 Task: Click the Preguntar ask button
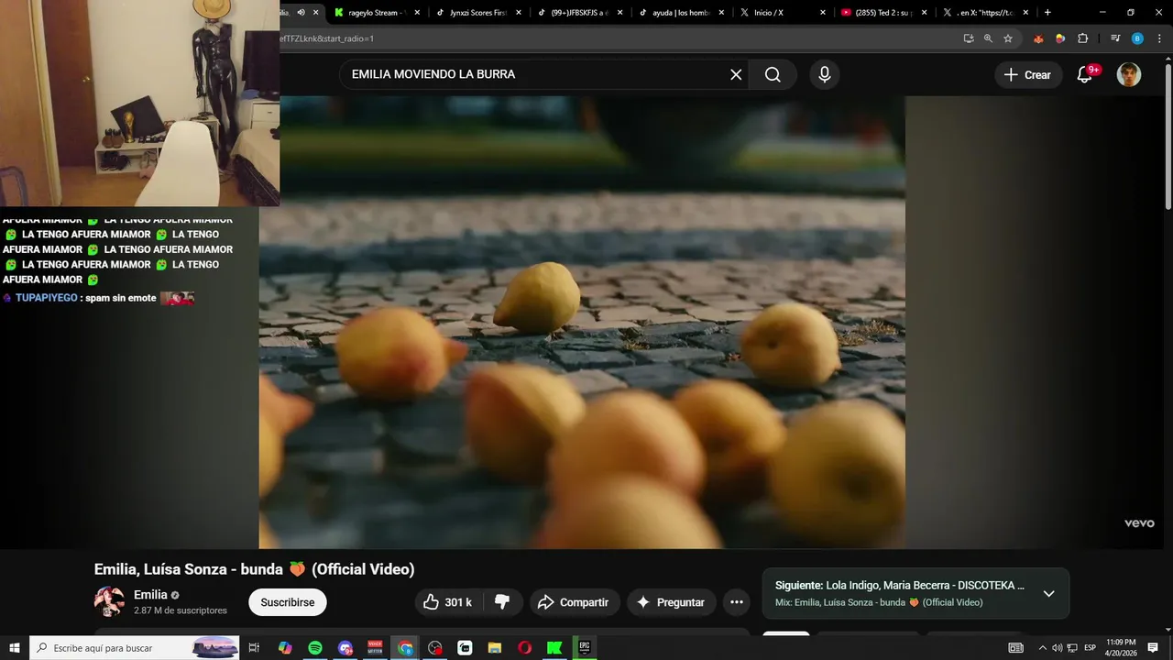click(671, 602)
